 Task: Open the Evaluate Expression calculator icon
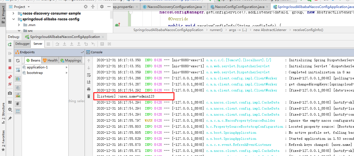pos(102,44)
